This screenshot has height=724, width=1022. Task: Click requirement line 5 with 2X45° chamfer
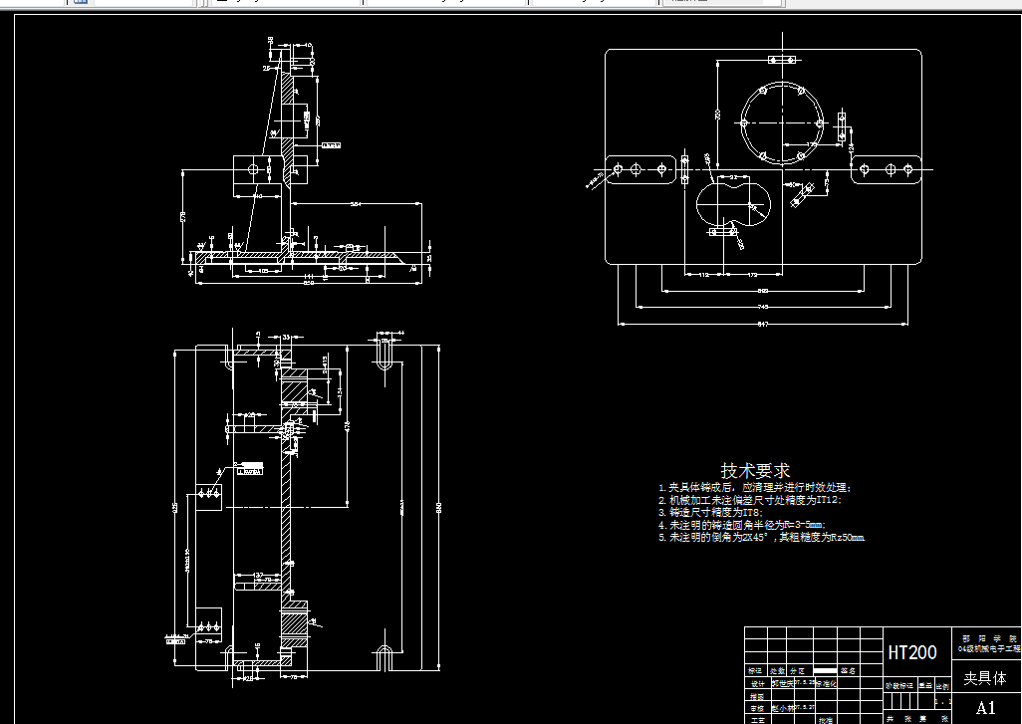tap(761, 537)
